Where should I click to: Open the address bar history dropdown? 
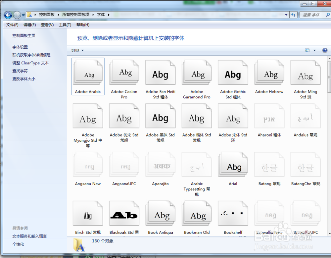click(x=287, y=15)
